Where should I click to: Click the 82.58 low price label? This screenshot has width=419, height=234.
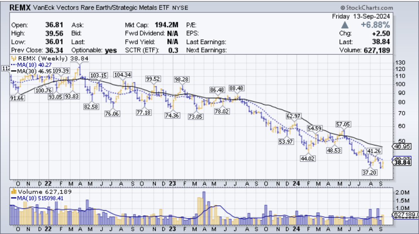click(x=91, y=107)
